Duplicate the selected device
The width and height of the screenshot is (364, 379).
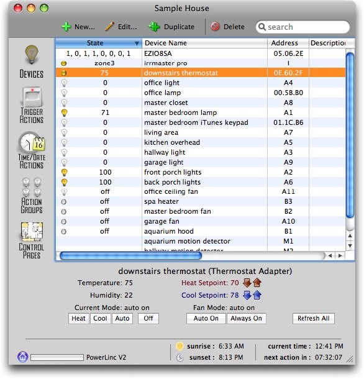171,27
